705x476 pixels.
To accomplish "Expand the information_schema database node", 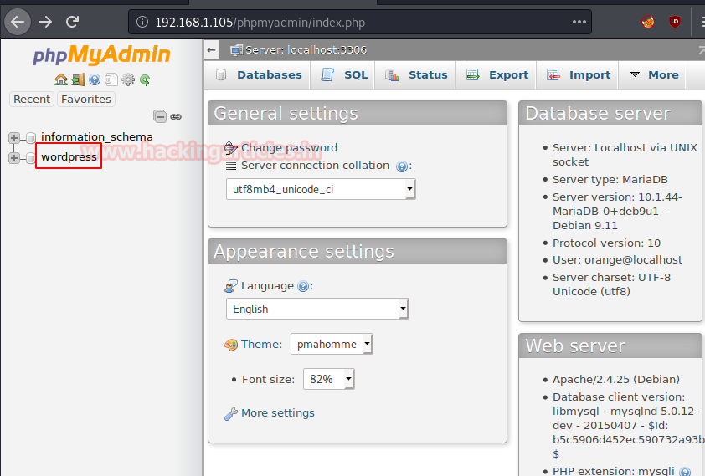I will (14, 137).
